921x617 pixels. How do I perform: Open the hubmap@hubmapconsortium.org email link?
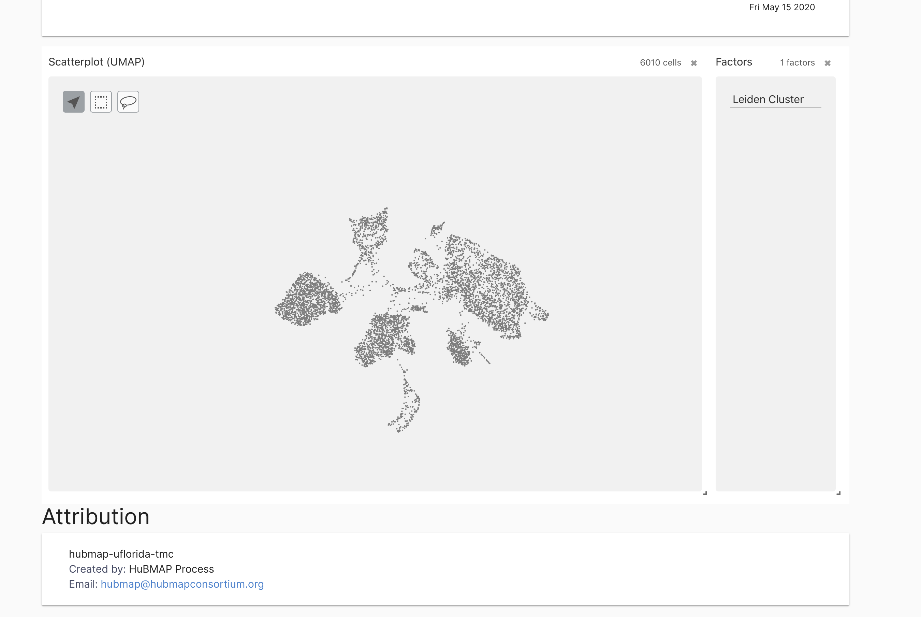point(182,584)
